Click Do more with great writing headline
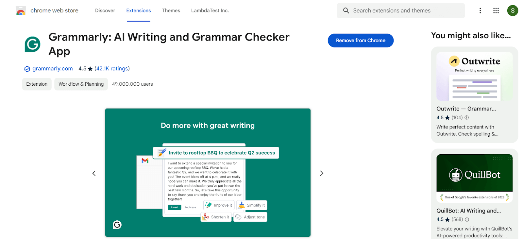Viewport: 523px width, 239px height. tap(208, 126)
